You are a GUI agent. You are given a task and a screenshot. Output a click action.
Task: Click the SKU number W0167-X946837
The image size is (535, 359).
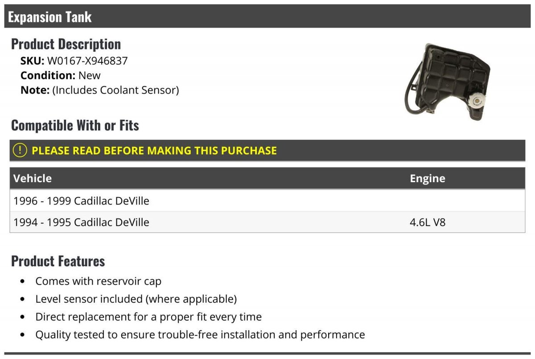87,61
